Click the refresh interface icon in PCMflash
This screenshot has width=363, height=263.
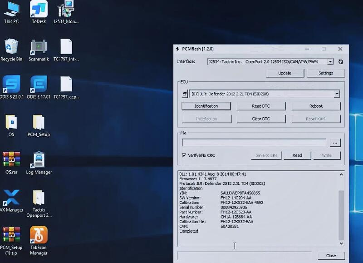[x=341, y=62]
